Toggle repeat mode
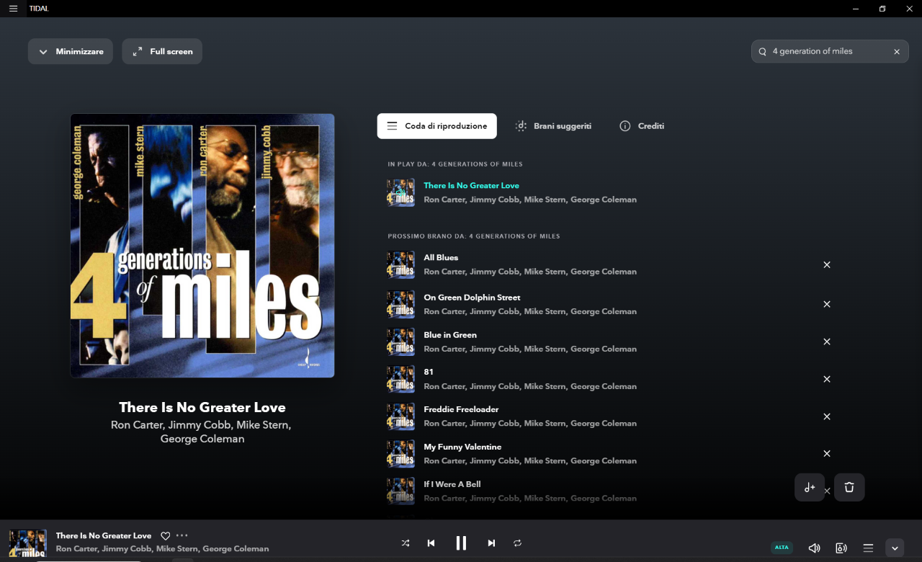922x562 pixels. [517, 543]
